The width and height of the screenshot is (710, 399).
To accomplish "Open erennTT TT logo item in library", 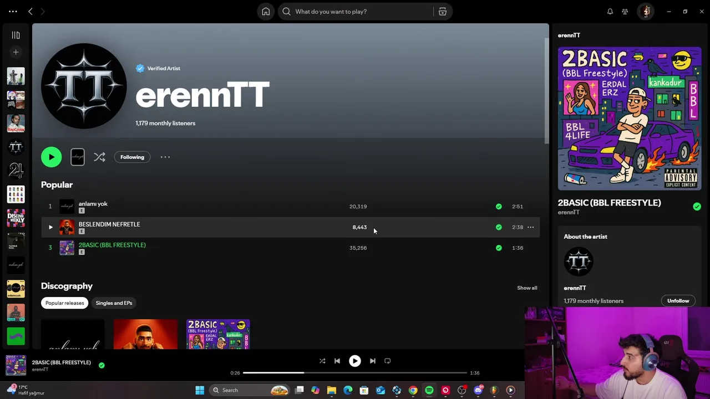I will [16, 147].
